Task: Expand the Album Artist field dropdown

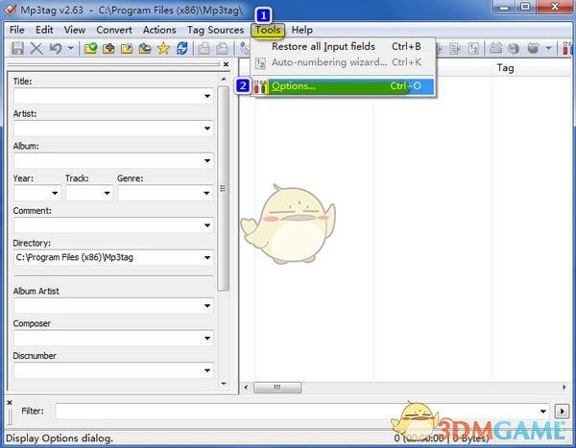Action: 207,306
